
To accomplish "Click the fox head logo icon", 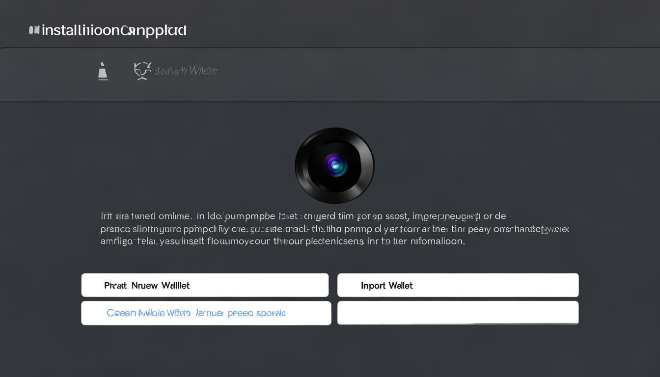I will (142, 71).
